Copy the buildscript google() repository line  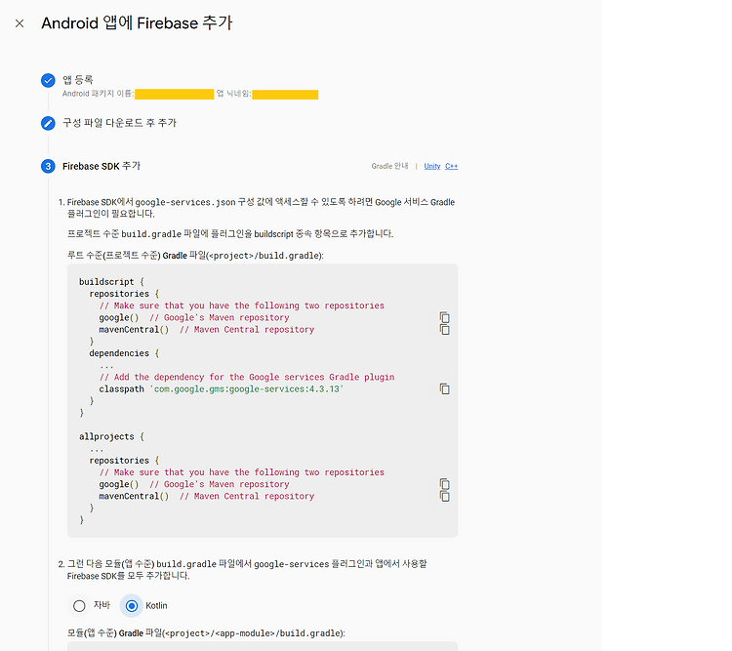(444, 317)
